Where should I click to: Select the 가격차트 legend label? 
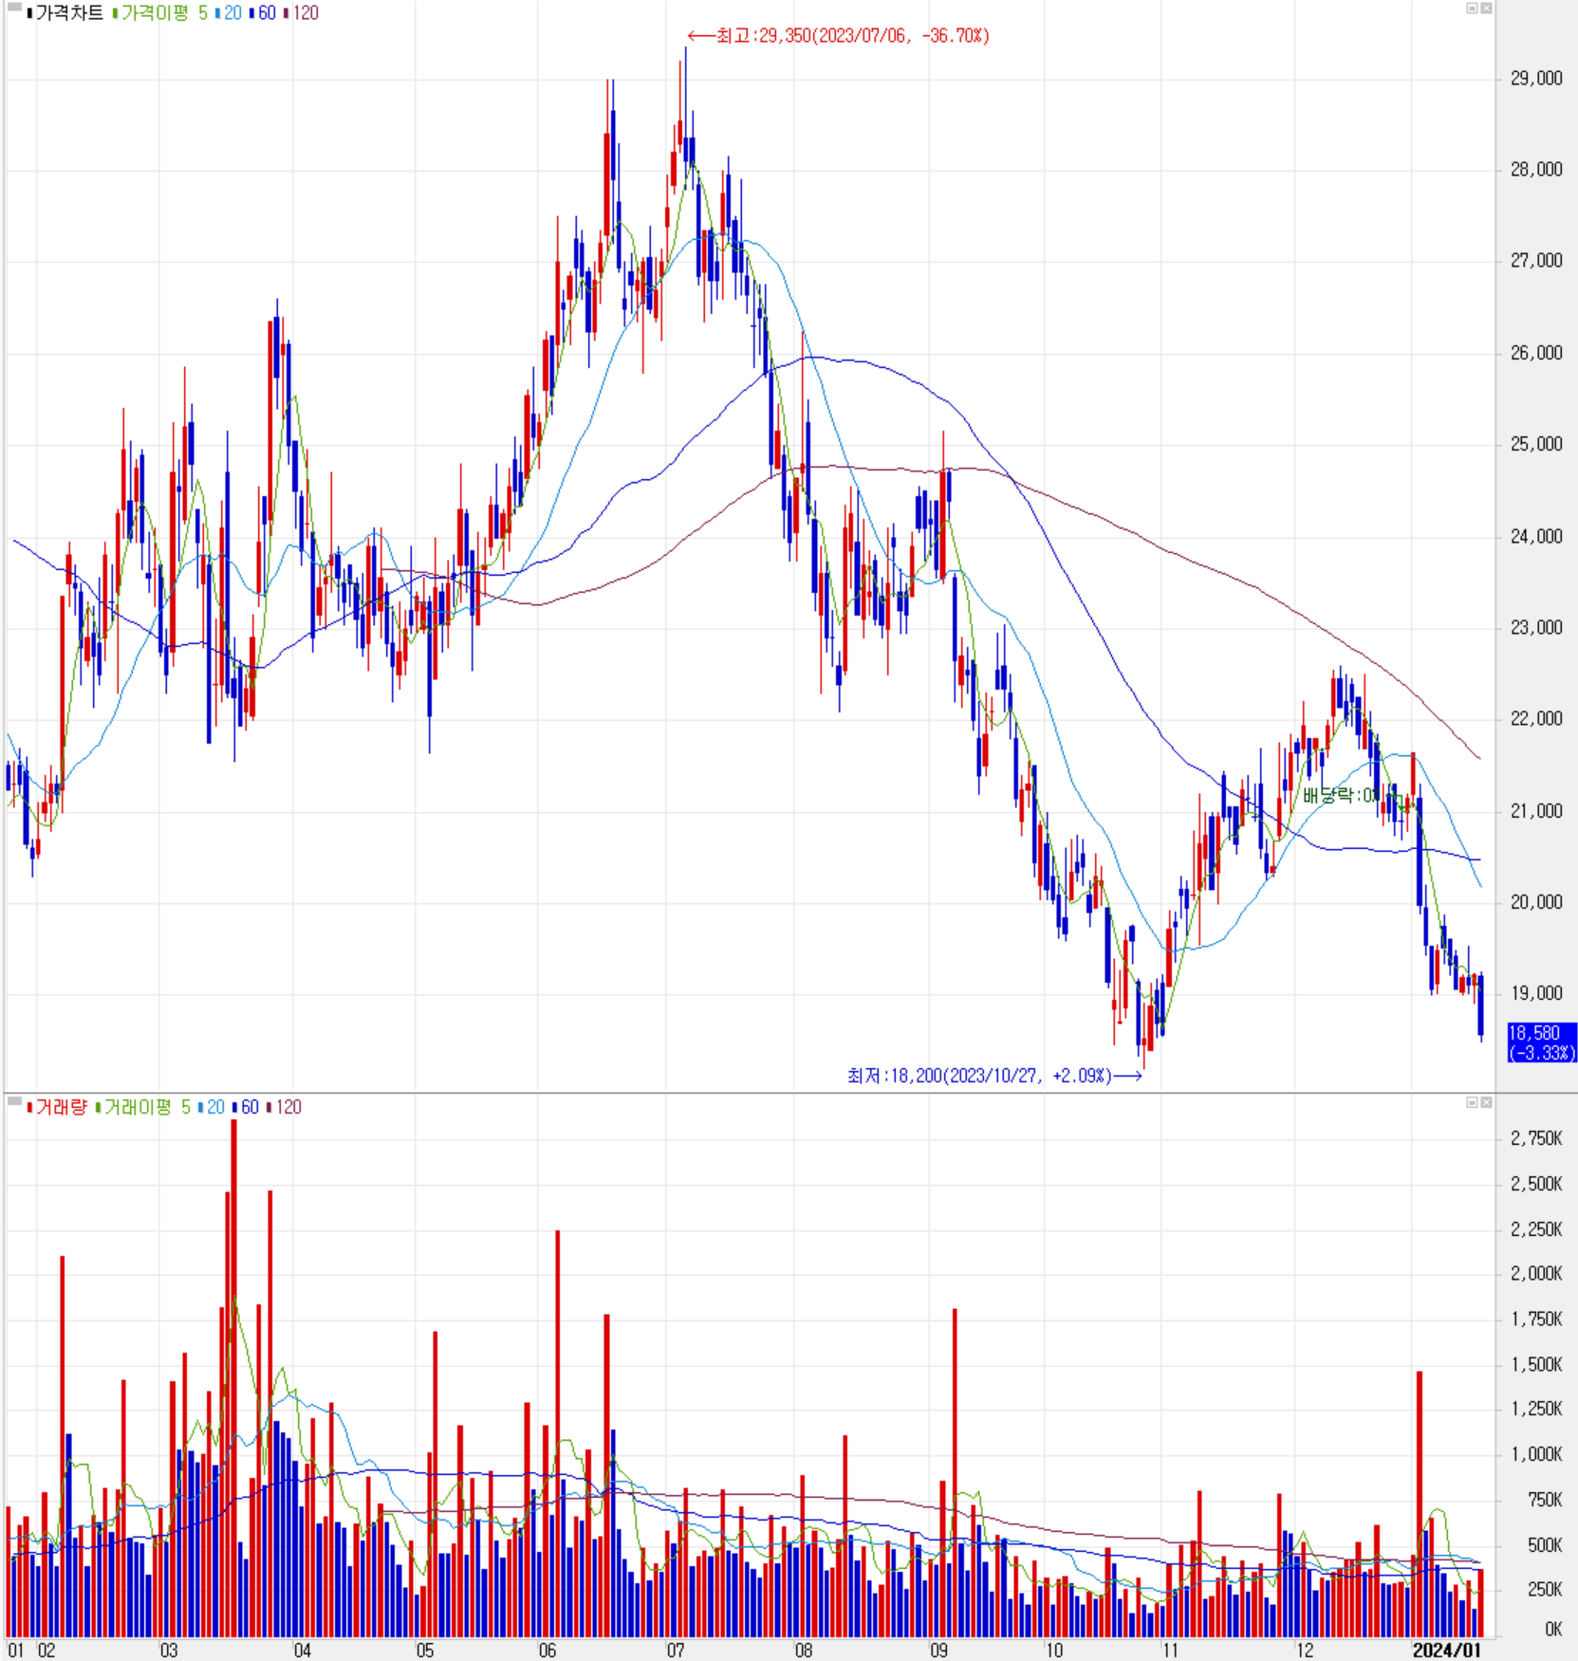tap(65, 13)
